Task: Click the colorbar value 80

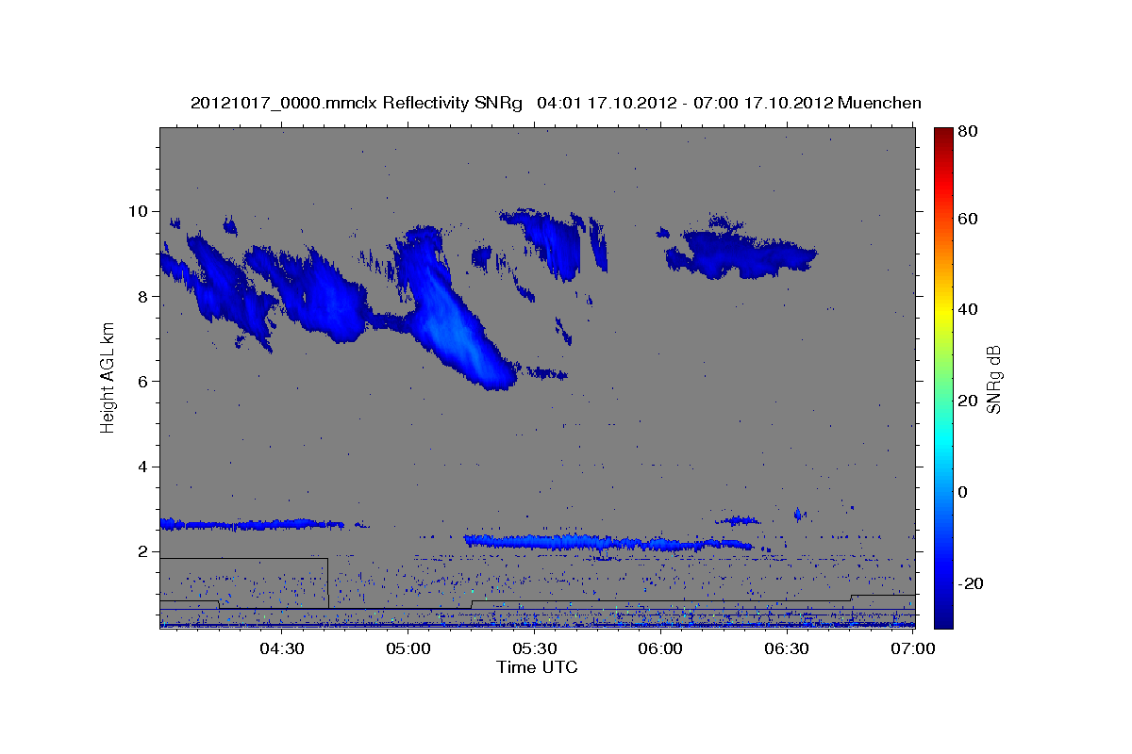Action: coord(968,132)
